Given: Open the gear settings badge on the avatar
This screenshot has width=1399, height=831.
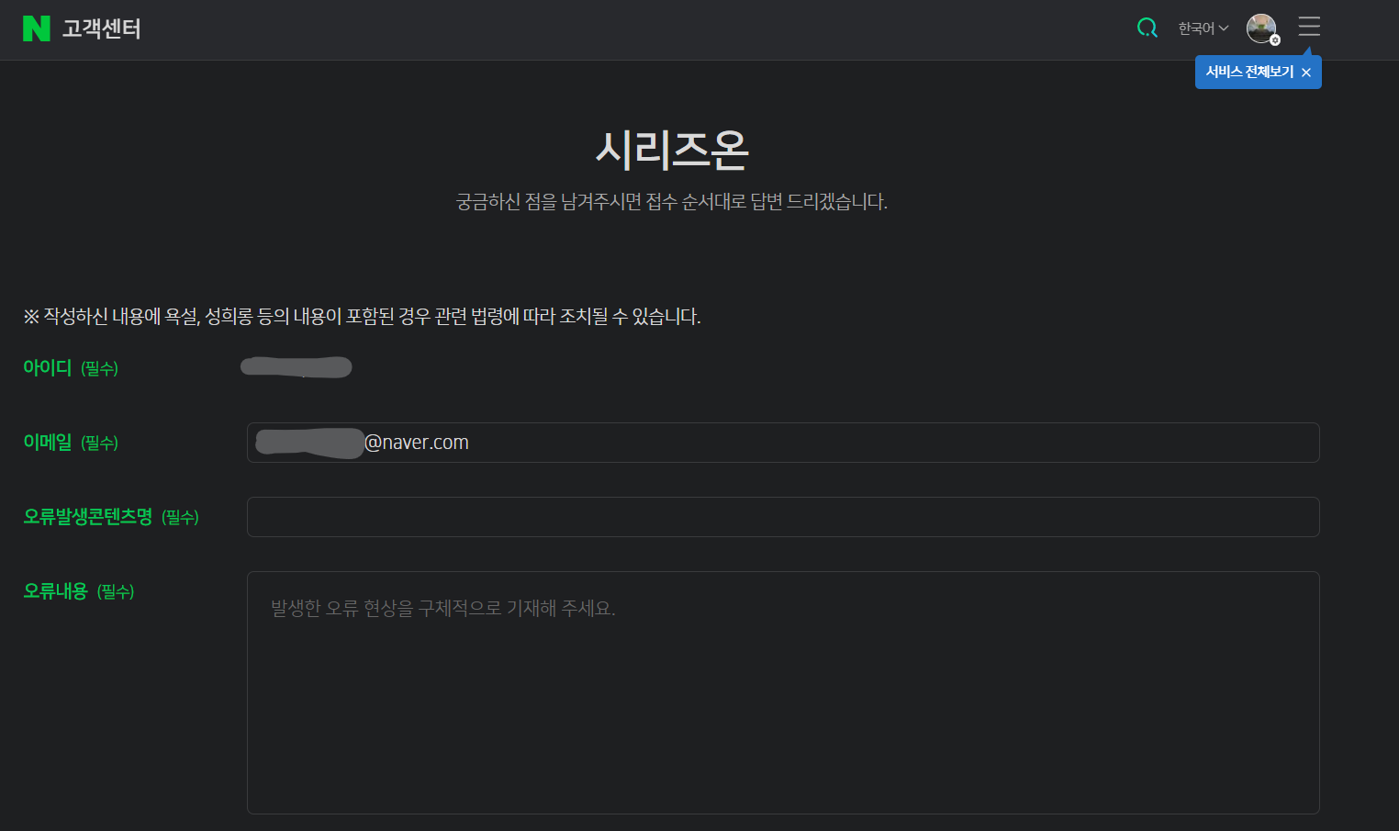Looking at the screenshot, I should tap(1274, 38).
